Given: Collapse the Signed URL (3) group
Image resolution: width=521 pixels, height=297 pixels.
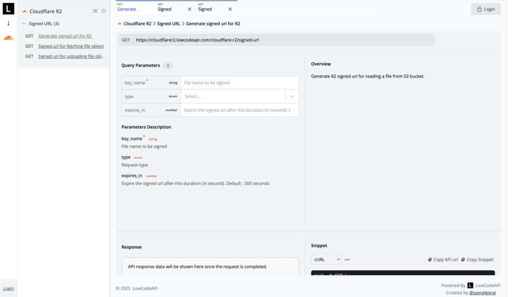Looking at the screenshot, I should pos(24,24).
